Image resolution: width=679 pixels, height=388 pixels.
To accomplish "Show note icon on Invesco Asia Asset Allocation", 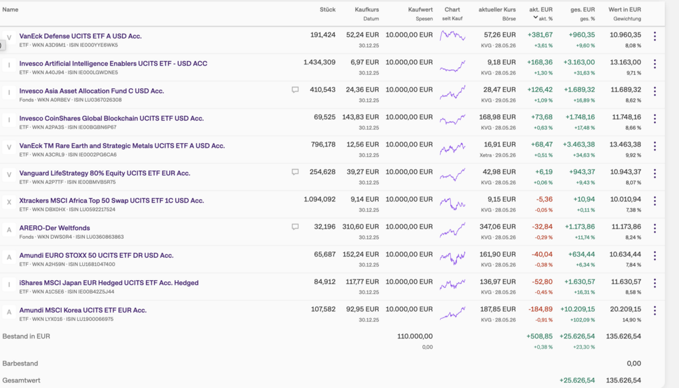I will [x=295, y=90].
